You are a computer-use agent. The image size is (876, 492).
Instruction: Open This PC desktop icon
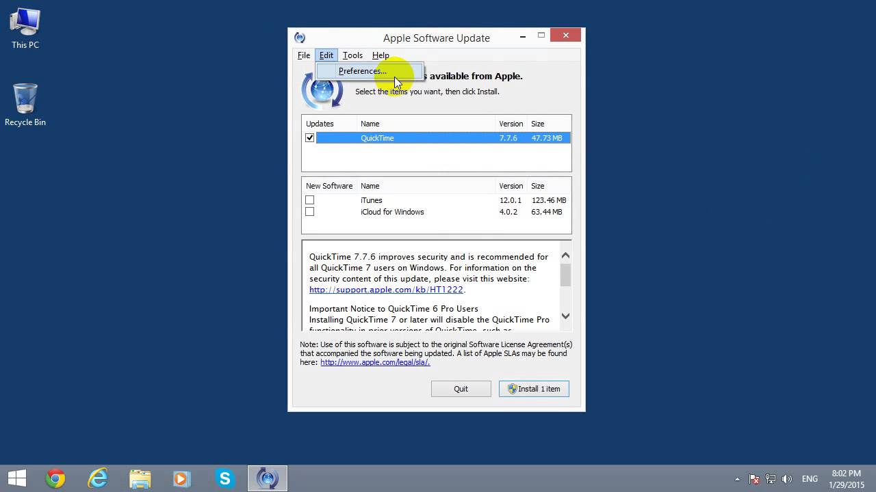[25, 29]
